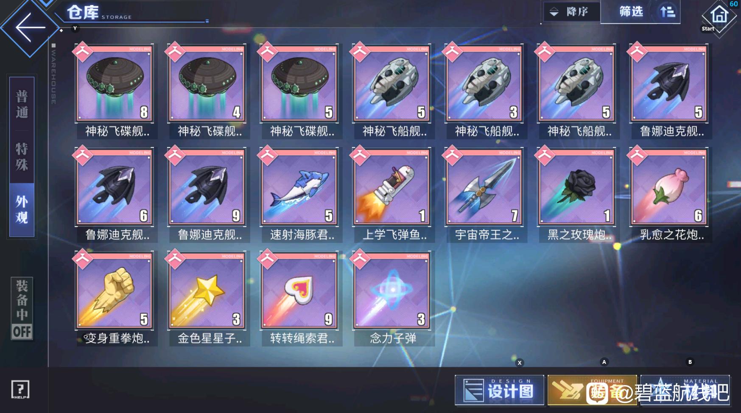Open the 筛选 filter options

pyautogui.click(x=631, y=11)
